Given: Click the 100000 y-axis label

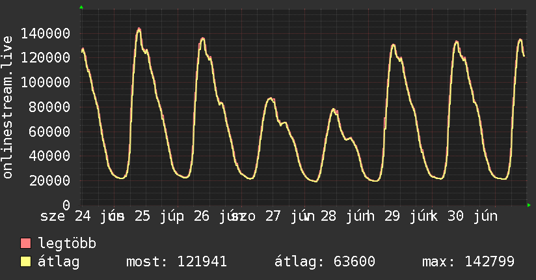Looking at the screenshot, I should point(46,82).
